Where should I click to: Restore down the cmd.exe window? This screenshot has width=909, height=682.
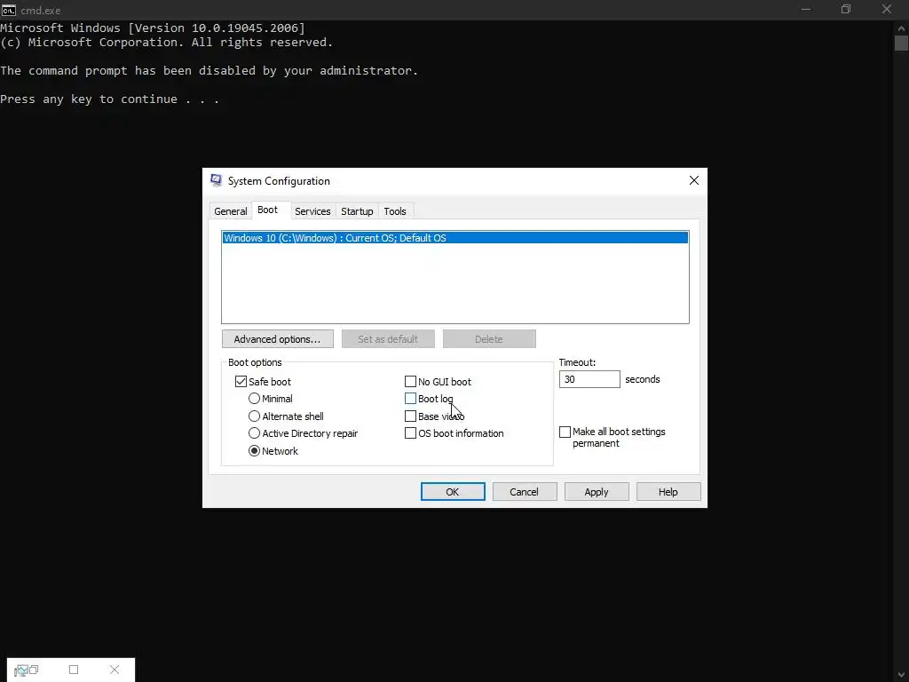pos(846,9)
